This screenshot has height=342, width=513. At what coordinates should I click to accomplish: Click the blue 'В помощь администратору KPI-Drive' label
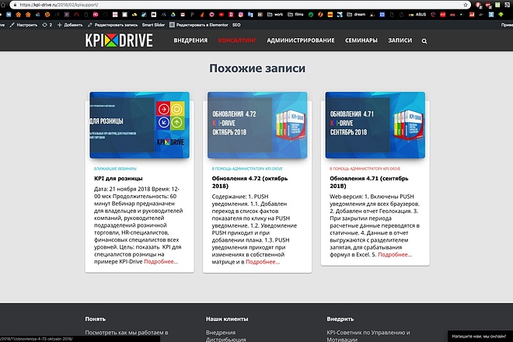click(247, 169)
